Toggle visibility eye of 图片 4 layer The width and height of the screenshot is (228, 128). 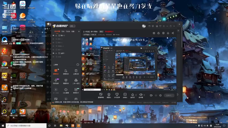pyautogui.click(x=53, y=42)
